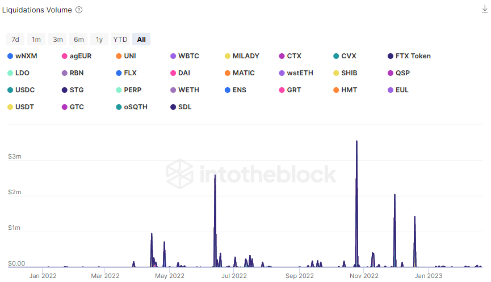Click the download chart icon
Image resolution: width=491 pixels, height=282 pixels.
[x=484, y=8]
